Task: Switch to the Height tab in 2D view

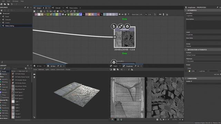Action: coord(115,66)
